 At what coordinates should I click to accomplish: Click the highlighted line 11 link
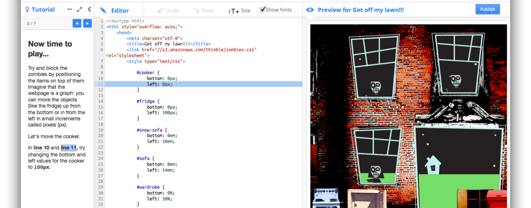tap(69, 148)
